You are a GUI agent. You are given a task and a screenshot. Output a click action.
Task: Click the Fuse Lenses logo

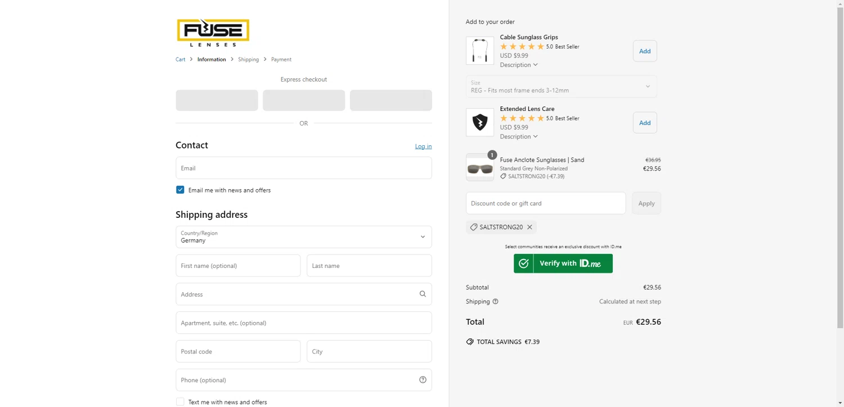[213, 33]
